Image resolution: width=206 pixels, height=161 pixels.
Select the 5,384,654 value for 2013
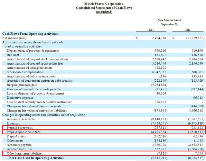(196, 59)
